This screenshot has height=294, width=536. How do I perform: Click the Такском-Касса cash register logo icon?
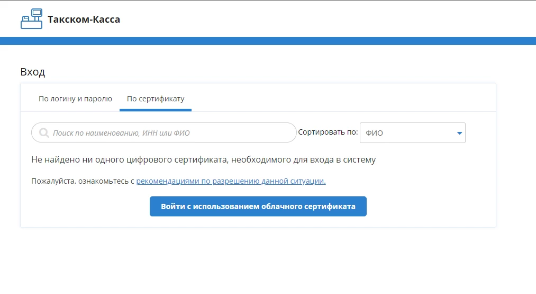click(31, 19)
